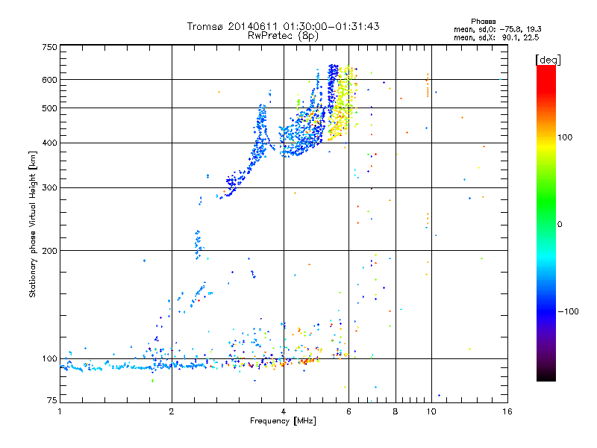Click the 'Stationary phase Virtual Height [km]' axis label

tap(32, 224)
